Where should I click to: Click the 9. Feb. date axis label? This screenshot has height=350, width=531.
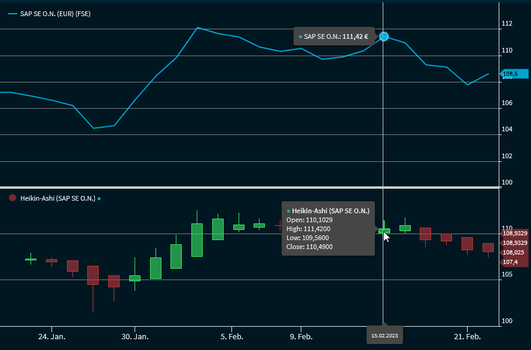coord(301,336)
